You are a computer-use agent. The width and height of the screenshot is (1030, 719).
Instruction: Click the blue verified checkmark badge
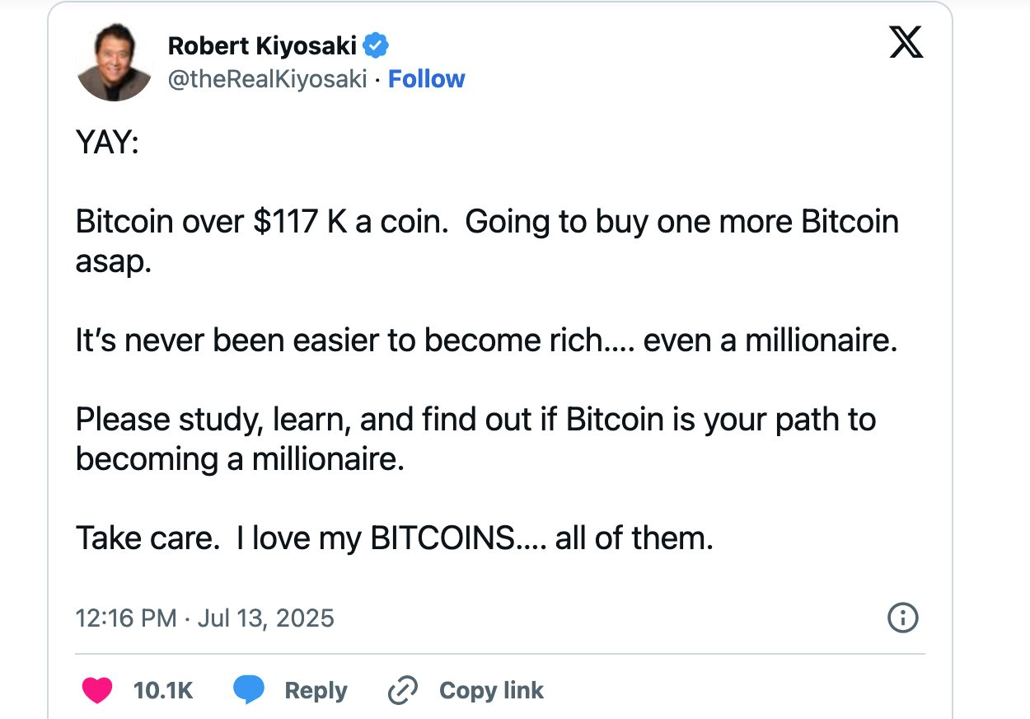pos(376,45)
